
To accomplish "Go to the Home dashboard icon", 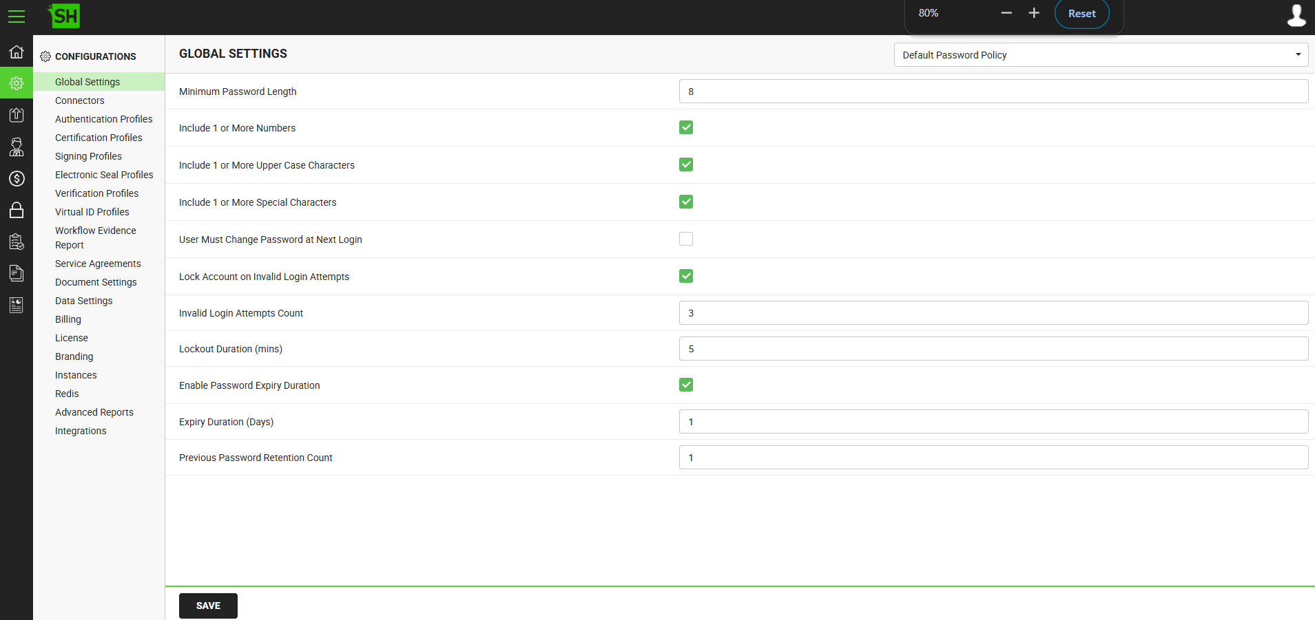I will (17, 52).
